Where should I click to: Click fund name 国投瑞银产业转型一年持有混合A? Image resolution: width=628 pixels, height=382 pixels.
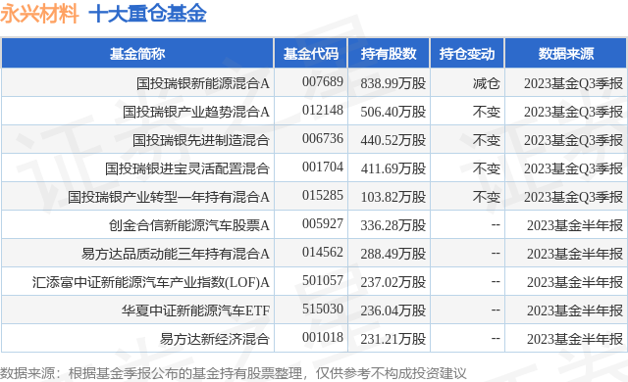(x=168, y=197)
